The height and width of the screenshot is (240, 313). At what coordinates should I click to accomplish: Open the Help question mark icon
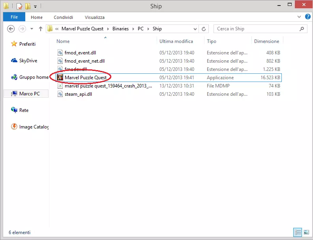(307, 17)
